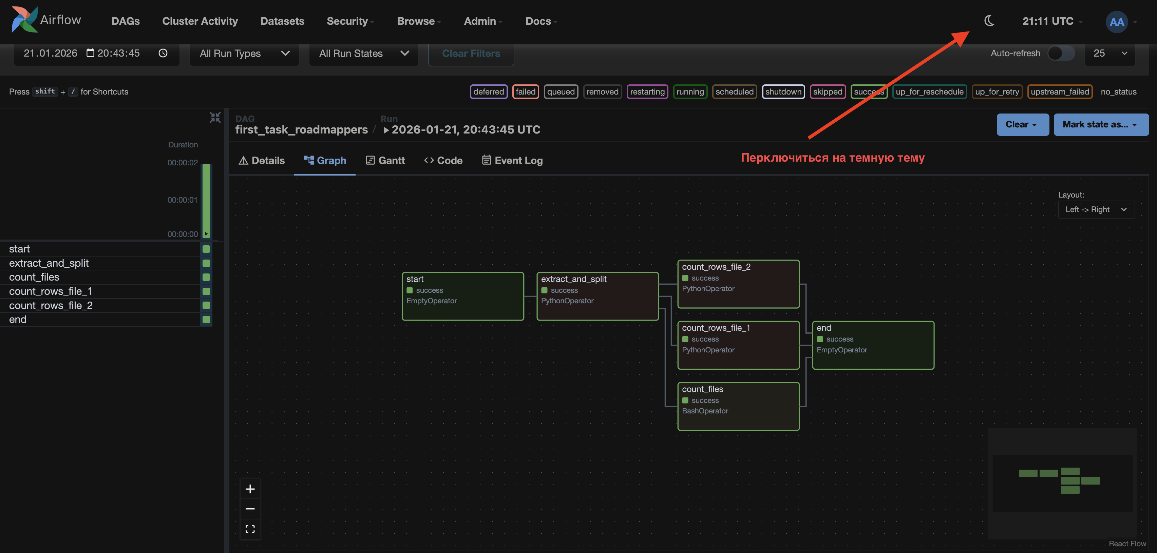Click the moon theme toggle icon
The height and width of the screenshot is (553, 1157).
989,21
